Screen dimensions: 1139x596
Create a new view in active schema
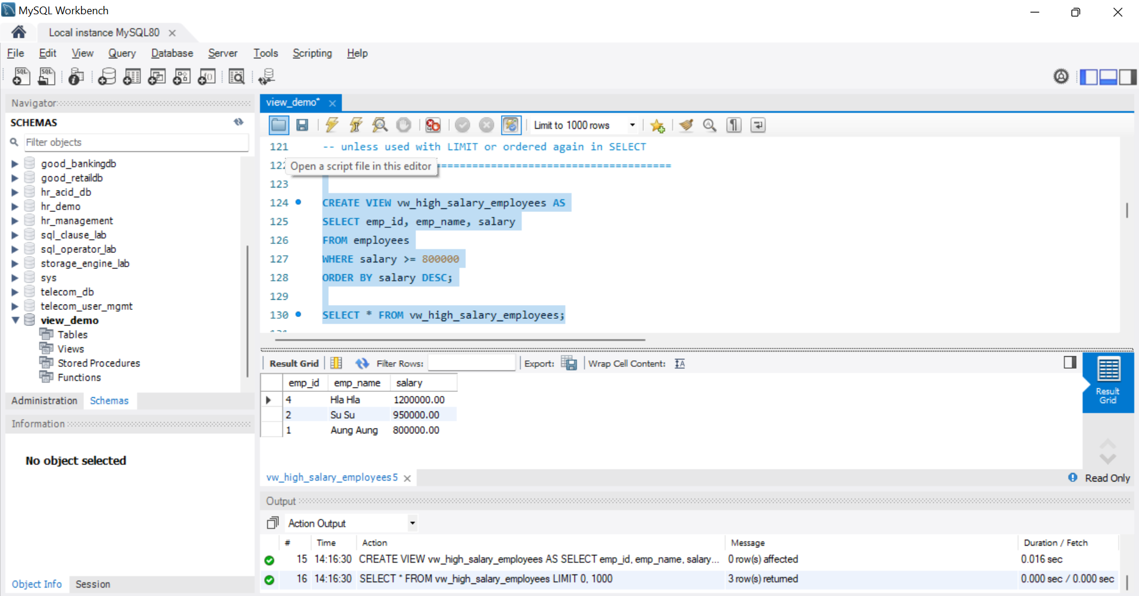(157, 77)
